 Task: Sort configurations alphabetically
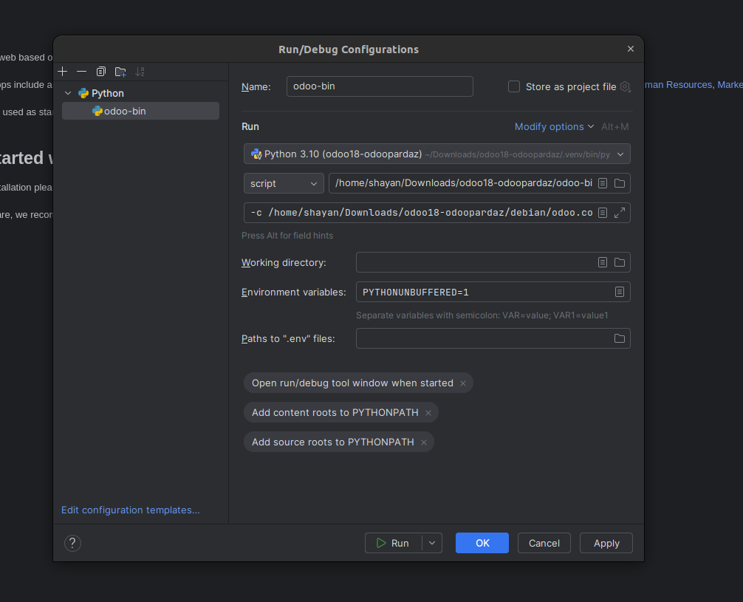tap(140, 72)
